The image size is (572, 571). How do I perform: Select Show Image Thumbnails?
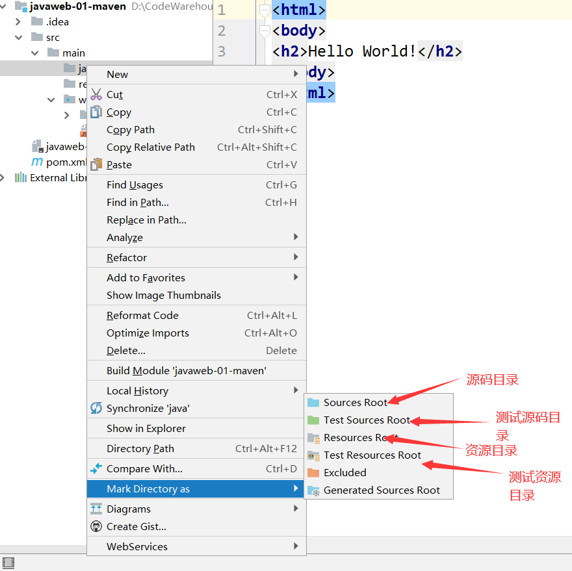tap(196, 295)
